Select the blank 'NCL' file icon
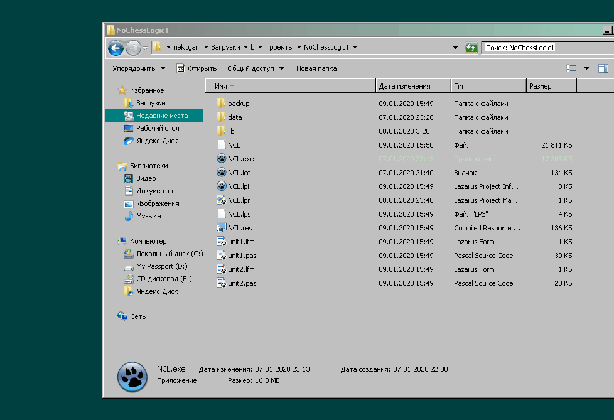Image resolution: width=614 pixels, height=420 pixels. [x=222, y=145]
